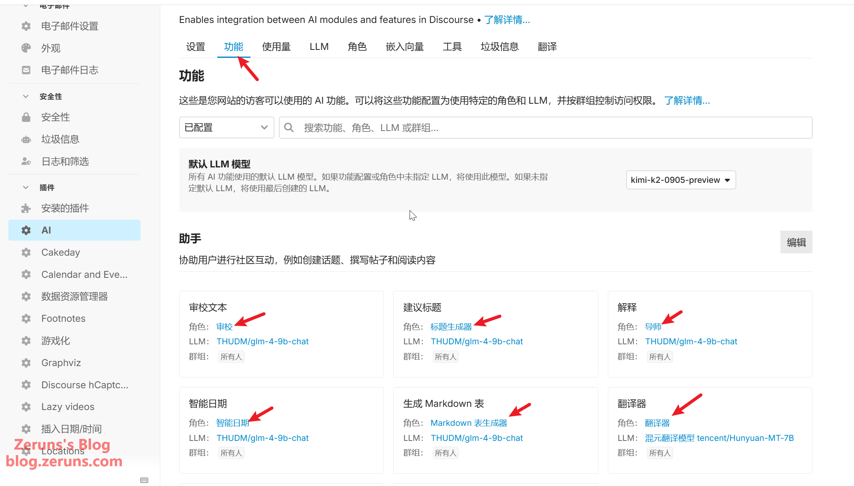Open the kimi-k2-0905-preview default LLM dropdown

pyautogui.click(x=681, y=180)
